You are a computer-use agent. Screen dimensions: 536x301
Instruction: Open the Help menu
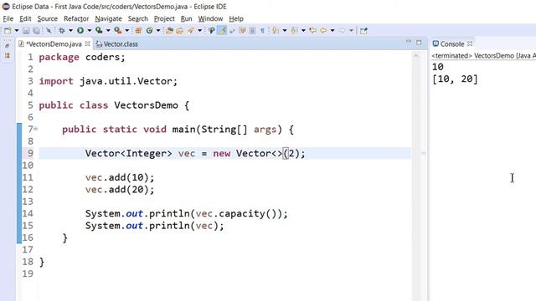pyautogui.click(x=236, y=18)
